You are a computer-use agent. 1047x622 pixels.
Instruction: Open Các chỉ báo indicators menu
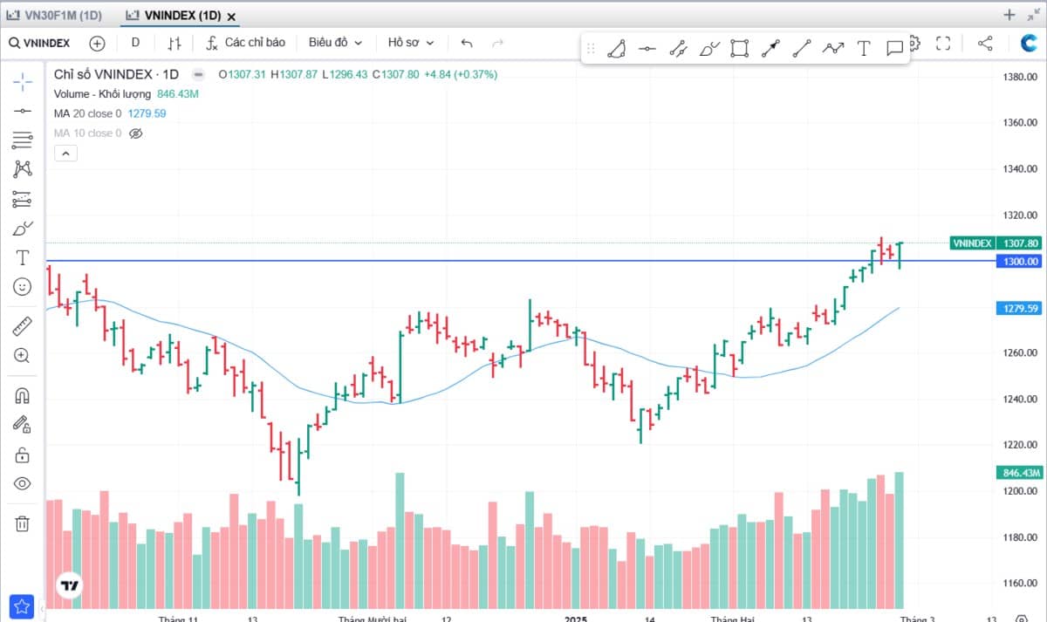(x=245, y=43)
